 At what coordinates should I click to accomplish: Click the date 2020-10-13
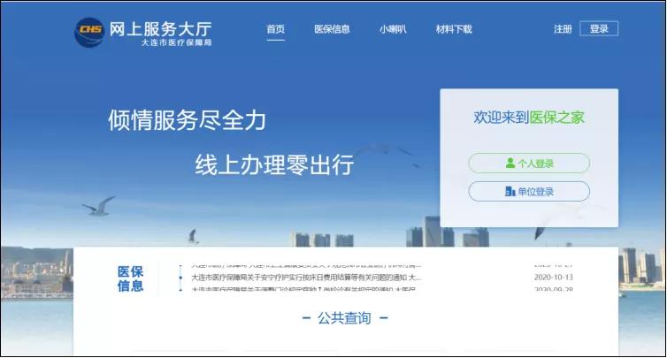(x=554, y=278)
